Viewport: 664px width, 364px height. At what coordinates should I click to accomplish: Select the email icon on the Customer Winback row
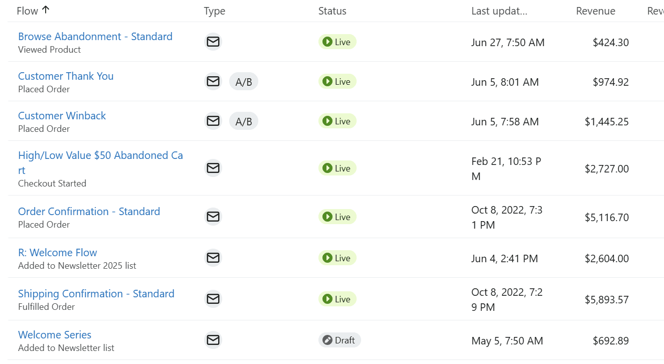tap(213, 121)
